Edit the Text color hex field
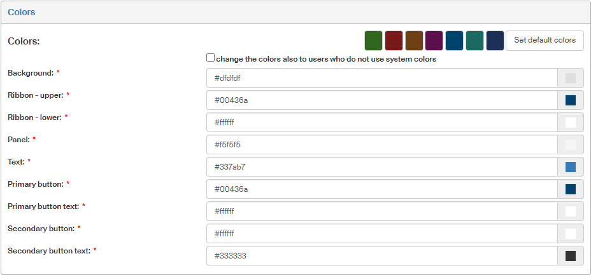 tap(382, 167)
